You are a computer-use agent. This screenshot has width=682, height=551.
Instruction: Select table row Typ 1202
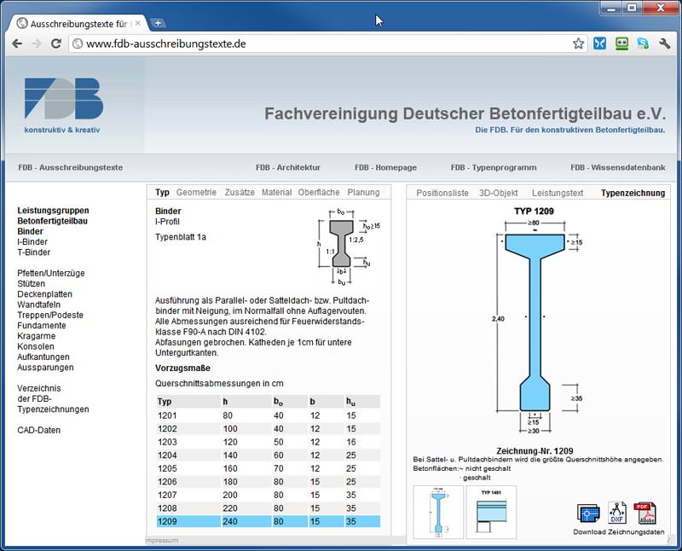click(268, 429)
